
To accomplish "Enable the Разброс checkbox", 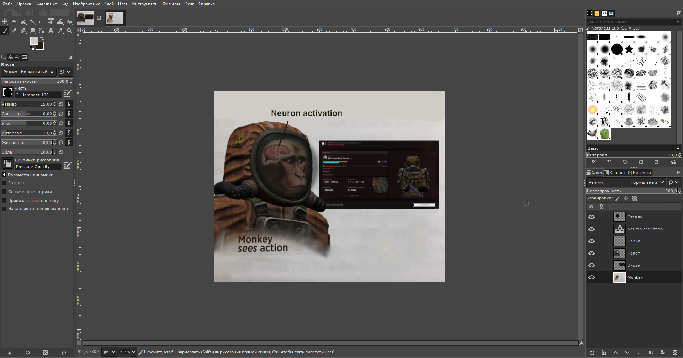I will [4, 183].
